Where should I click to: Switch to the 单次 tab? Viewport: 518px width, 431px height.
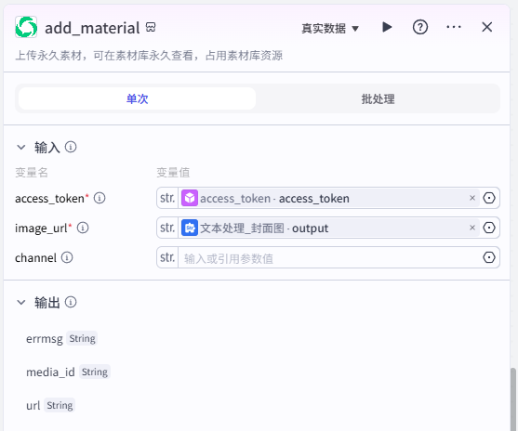137,98
